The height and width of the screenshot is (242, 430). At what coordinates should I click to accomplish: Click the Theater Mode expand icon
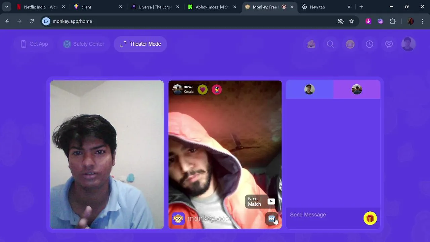pos(123,44)
